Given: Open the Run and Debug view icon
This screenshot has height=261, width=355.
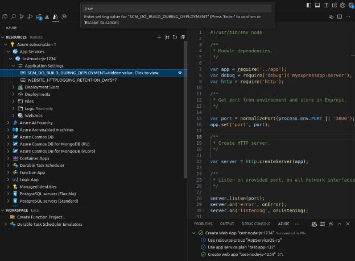Looking at the screenshot, I should [x=30, y=16].
